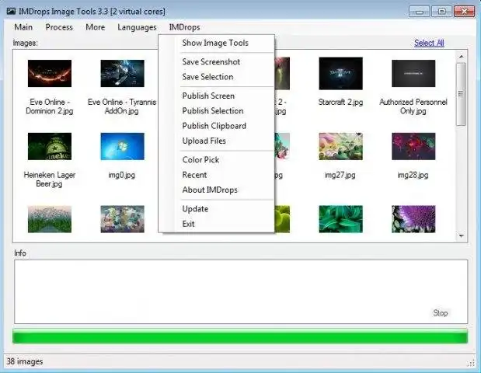Screen dimensions: 481x373
Task: Select the img28.jpg thumbnail
Action: point(413,146)
